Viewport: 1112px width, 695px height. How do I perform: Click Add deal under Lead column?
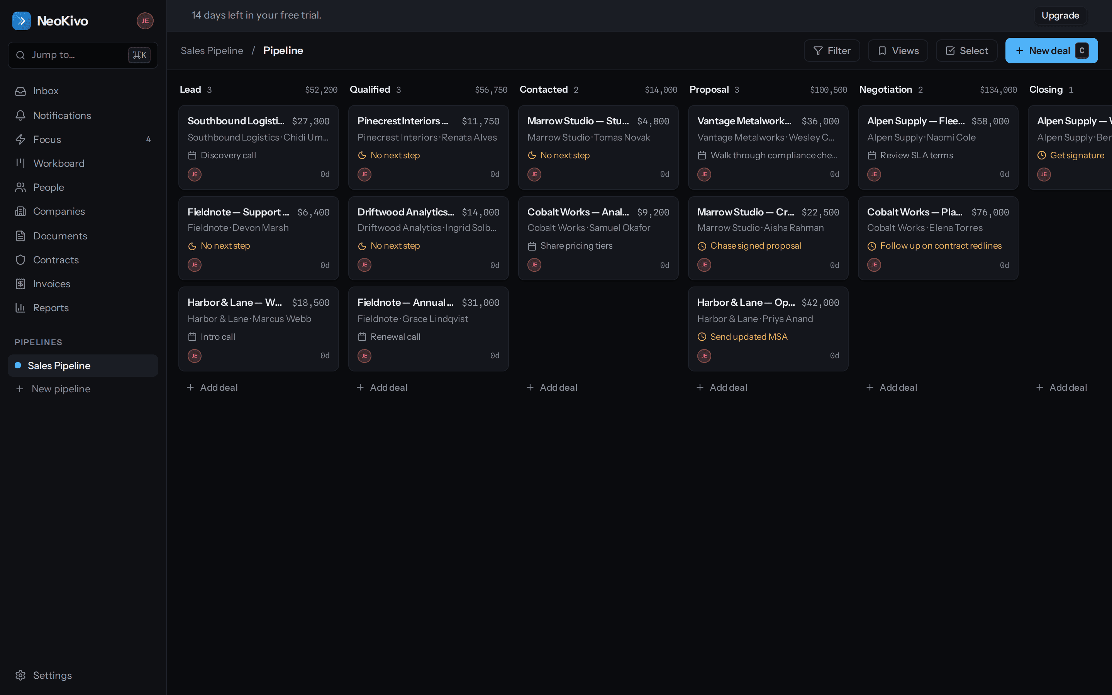(212, 388)
